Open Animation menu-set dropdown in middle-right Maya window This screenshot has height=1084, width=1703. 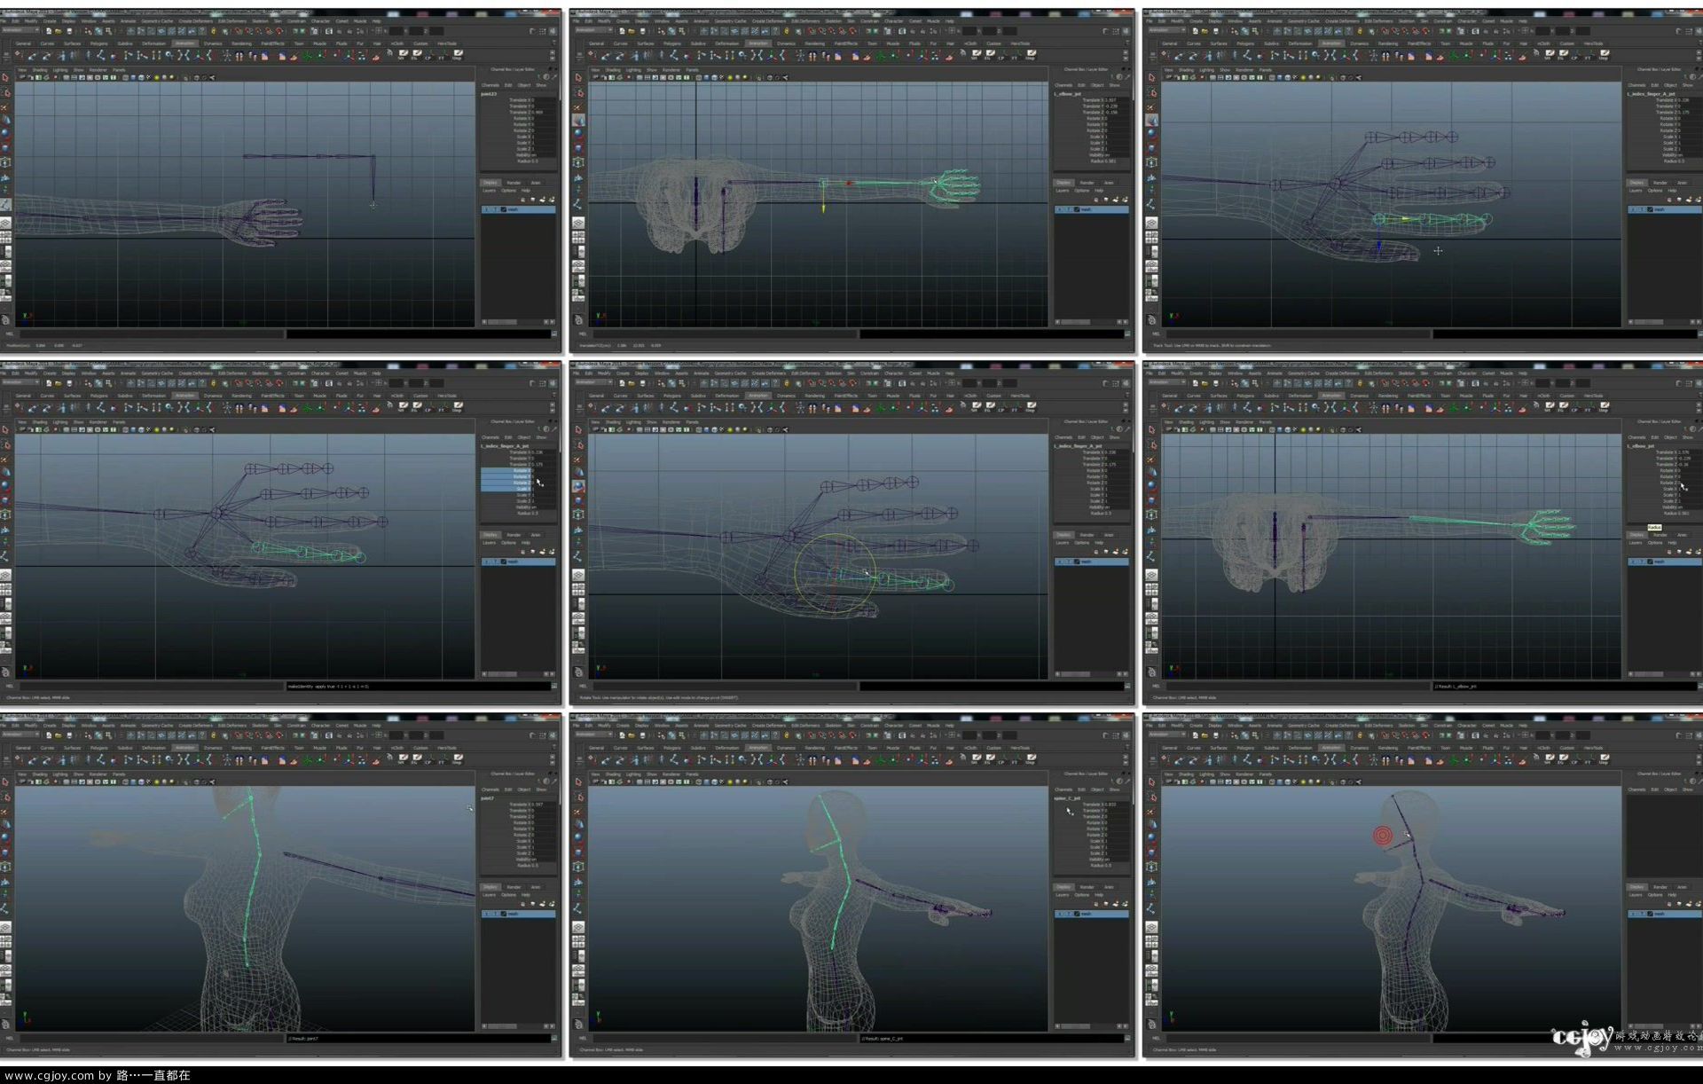point(1166,383)
